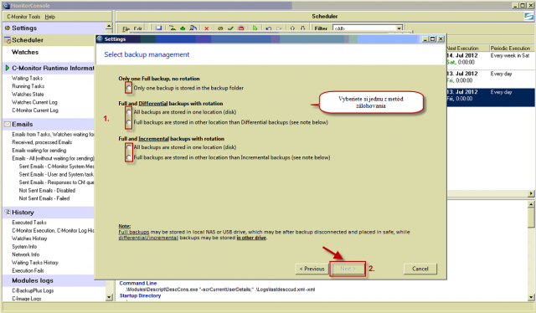Click the green run task icon

coord(255,28)
